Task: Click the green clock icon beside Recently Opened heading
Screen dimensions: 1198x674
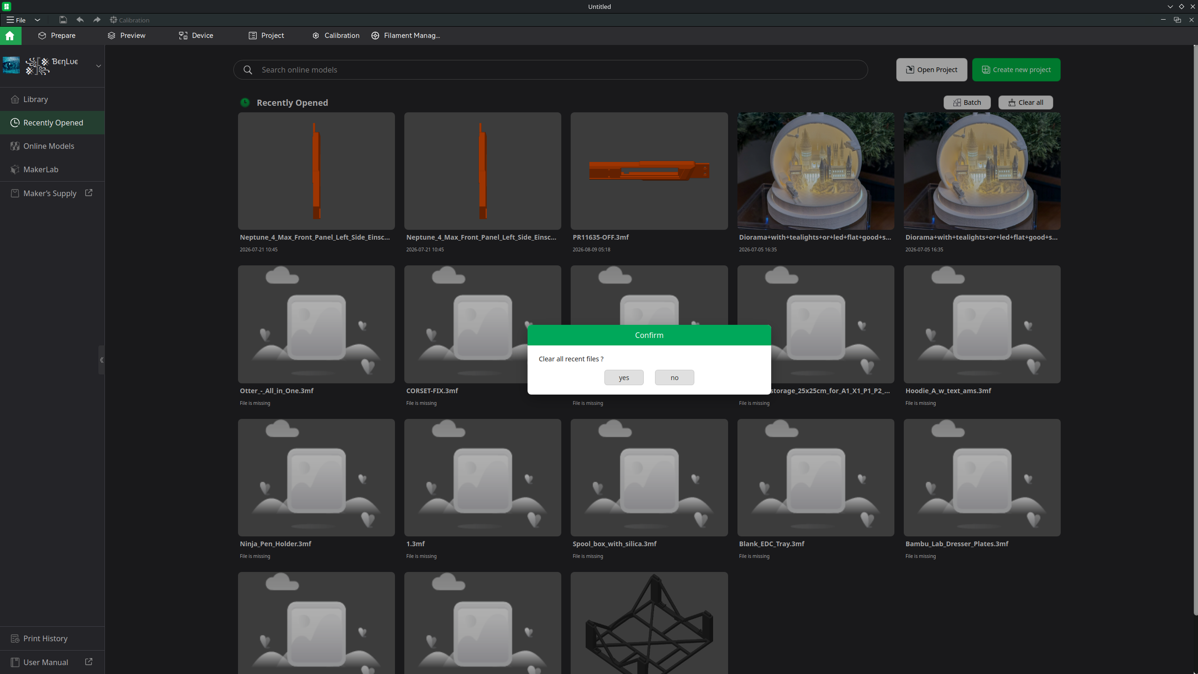Action: pos(245,103)
